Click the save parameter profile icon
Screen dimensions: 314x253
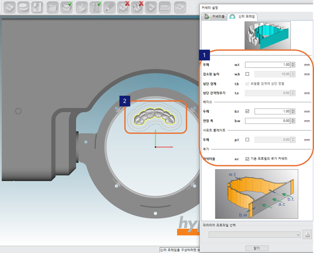click(307, 235)
